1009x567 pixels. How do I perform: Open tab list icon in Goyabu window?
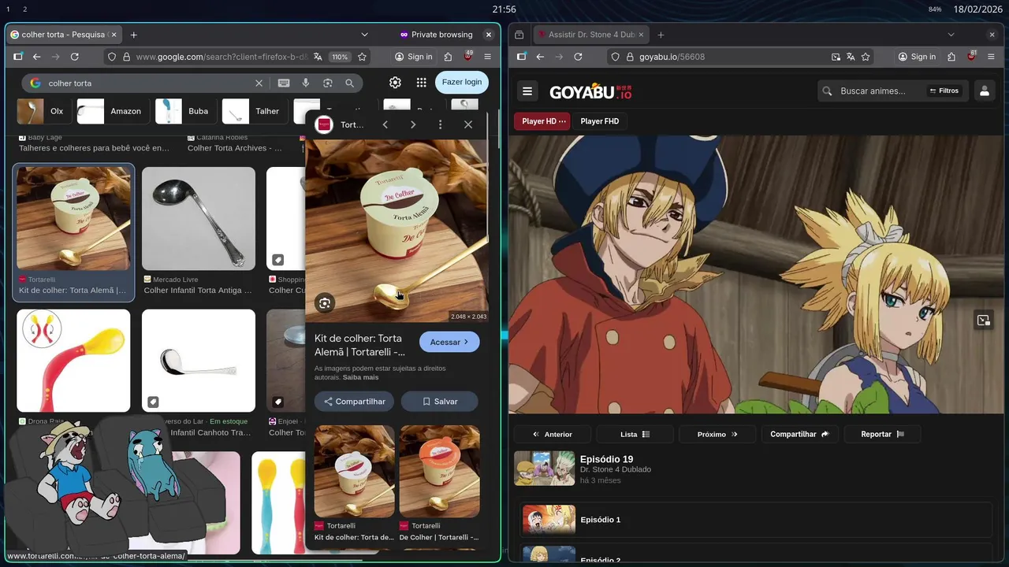click(519, 35)
